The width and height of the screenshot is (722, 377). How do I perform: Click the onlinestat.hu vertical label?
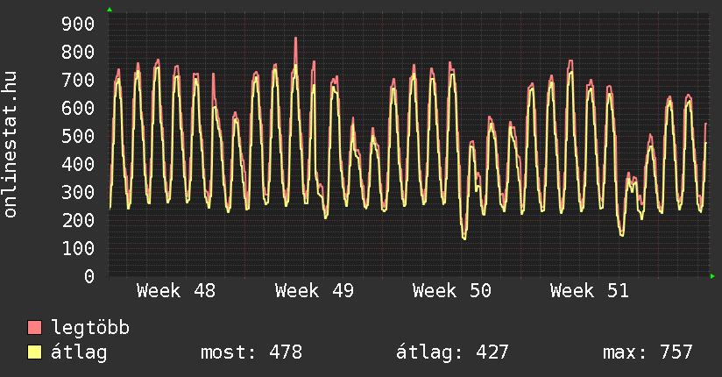[11, 145]
